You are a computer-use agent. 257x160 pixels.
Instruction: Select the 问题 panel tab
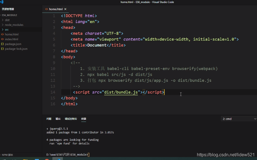click(49, 119)
